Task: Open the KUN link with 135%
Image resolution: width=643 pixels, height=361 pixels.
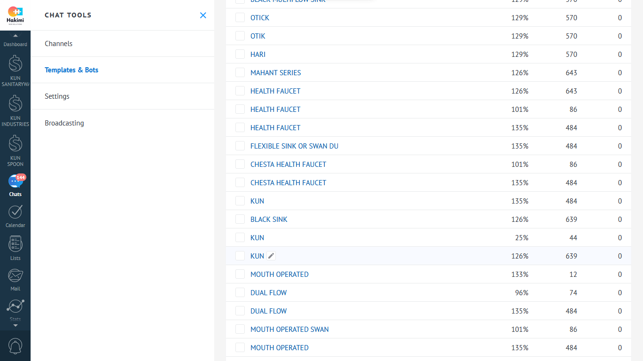Action: pos(257,201)
